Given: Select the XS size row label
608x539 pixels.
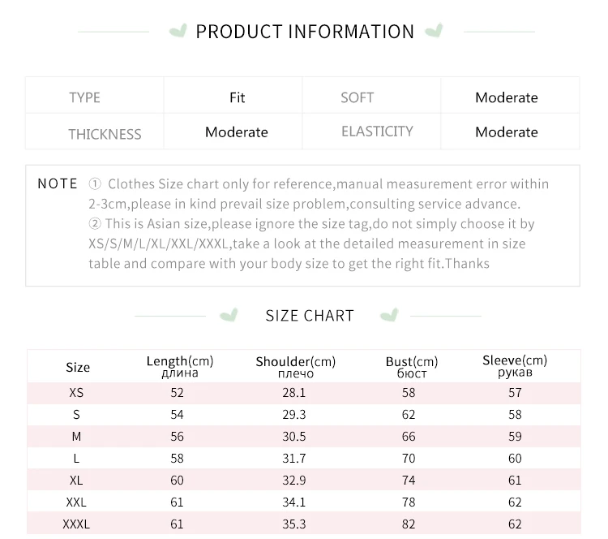Looking at the screenshot, I should pos(76,393).
